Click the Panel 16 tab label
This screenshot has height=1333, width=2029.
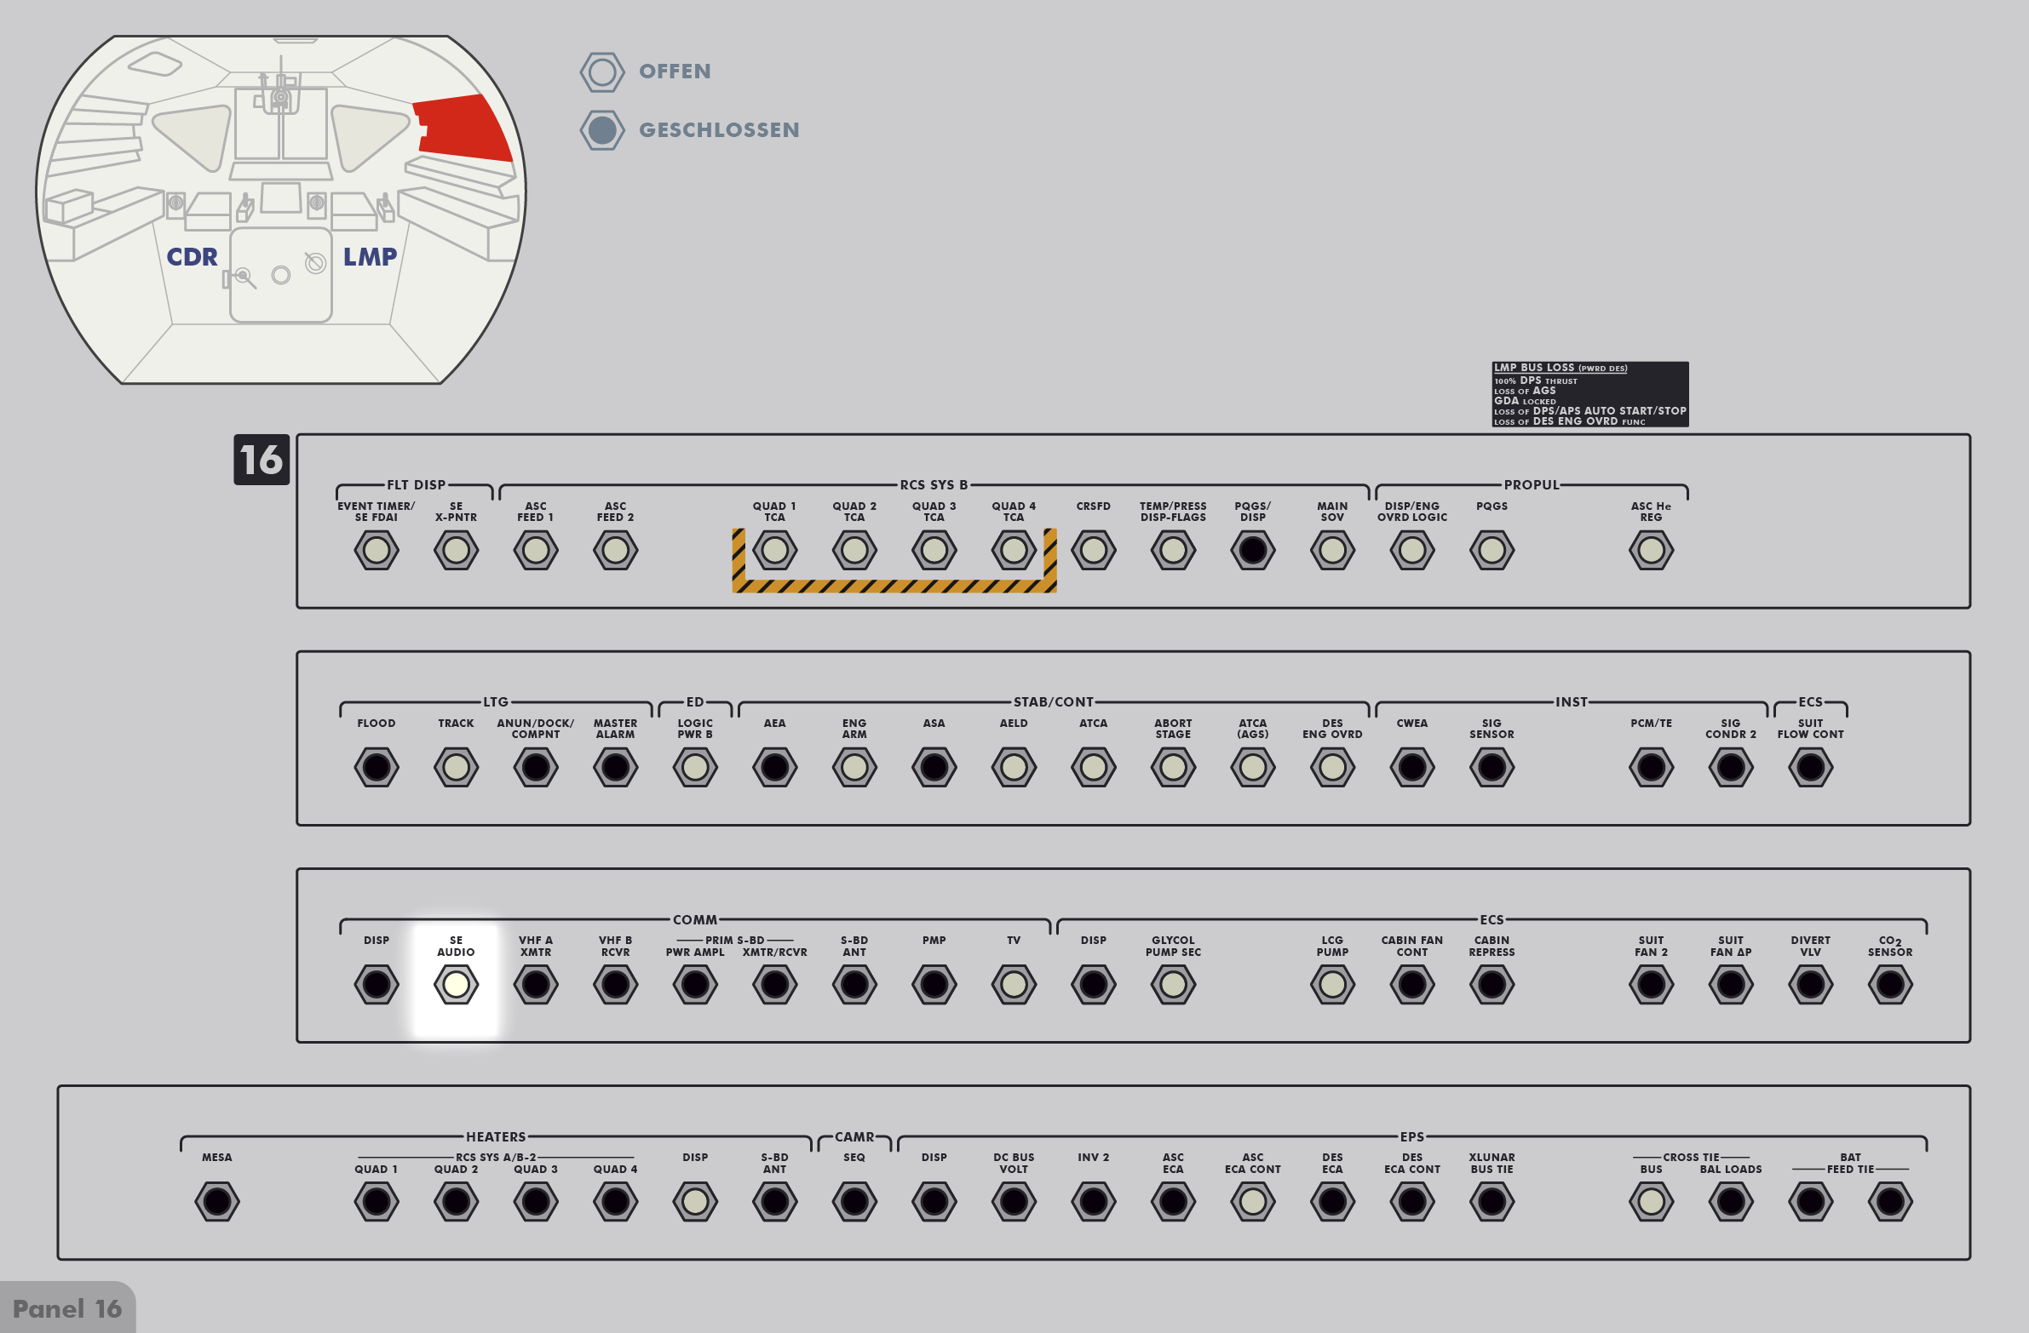67,1308
